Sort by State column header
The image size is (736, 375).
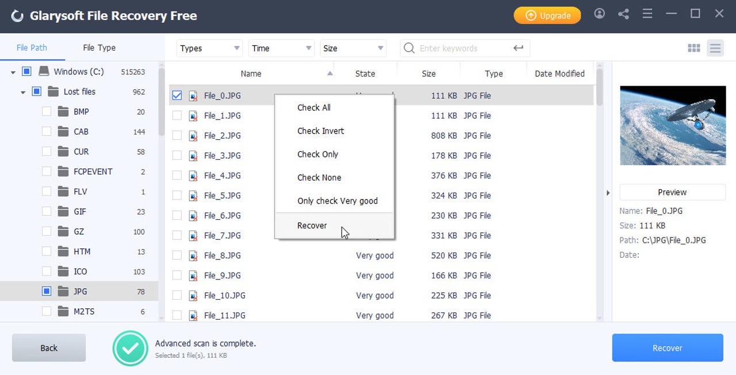(365, 74)
